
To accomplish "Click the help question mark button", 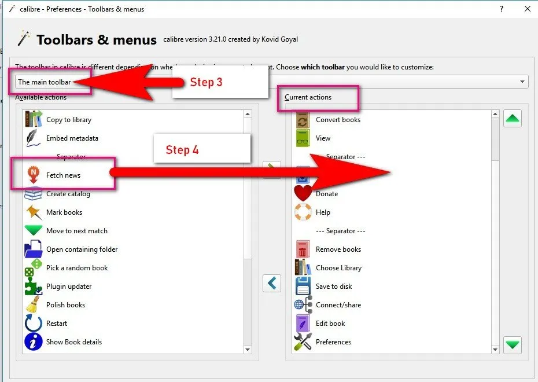I will (502, 9).
